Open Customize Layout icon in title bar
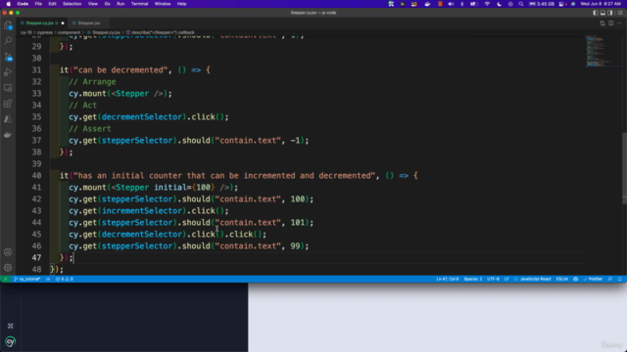627x352 pixels. (x=620, y=13)
